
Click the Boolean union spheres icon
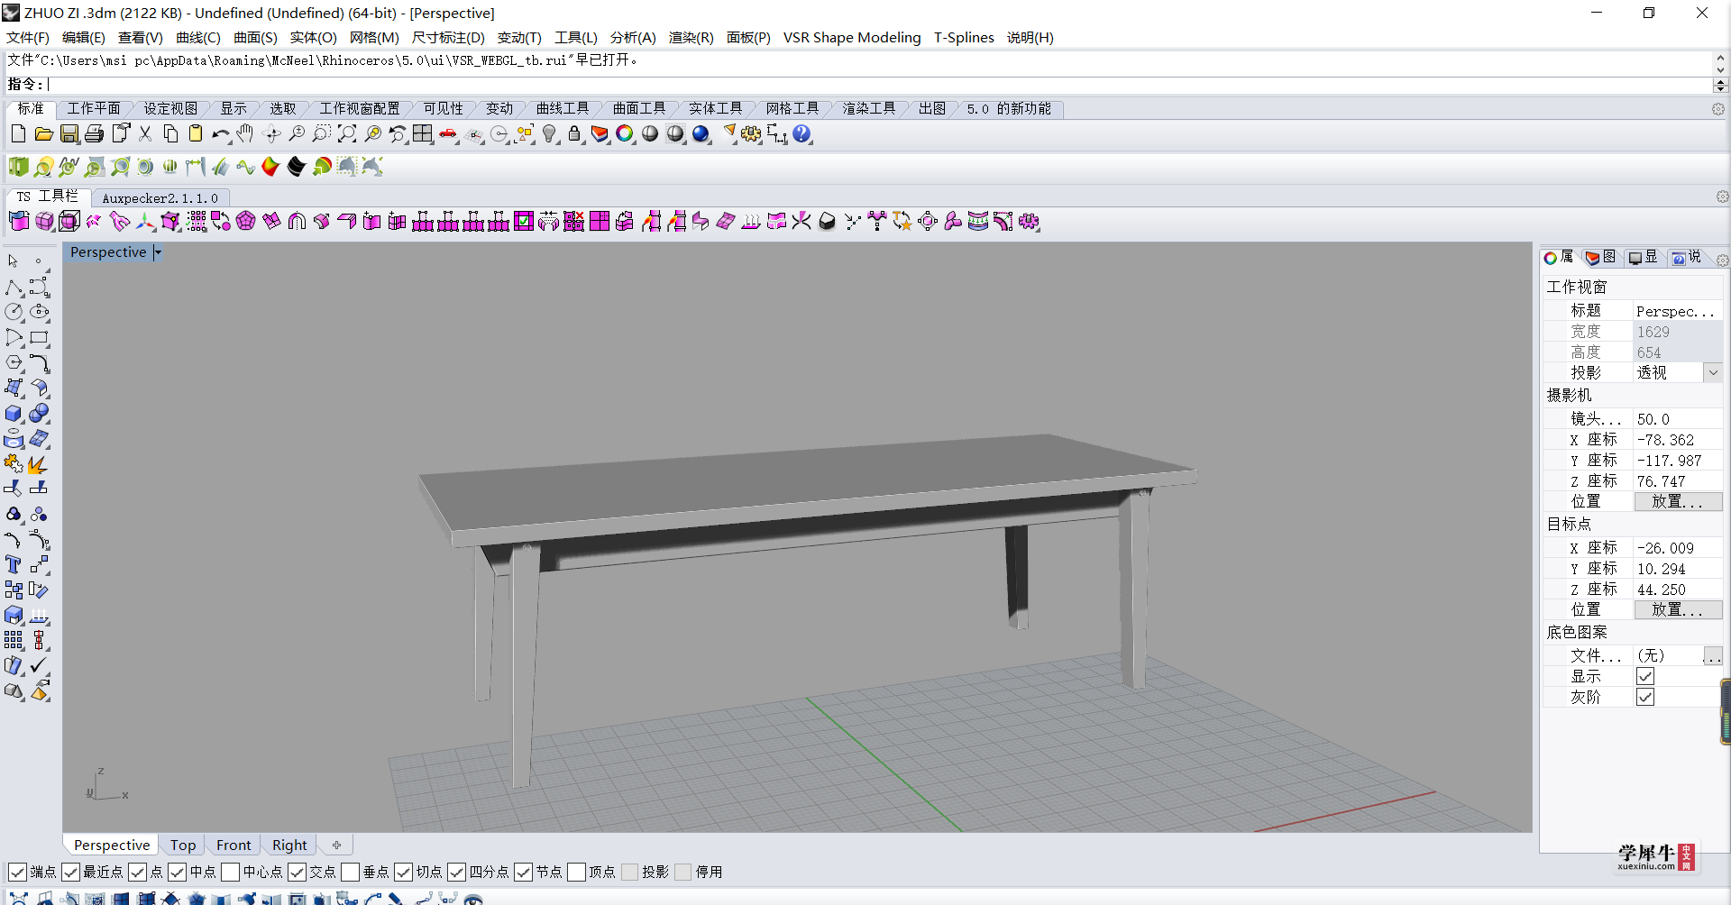pos(39,414)
